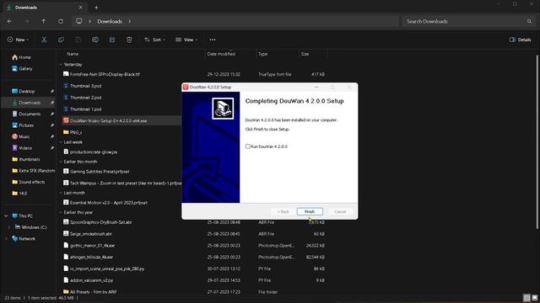This screenshot has width=540, height=303.
Task: Click the Copy icon in toolbar
Action: click(x=61, y=40)
